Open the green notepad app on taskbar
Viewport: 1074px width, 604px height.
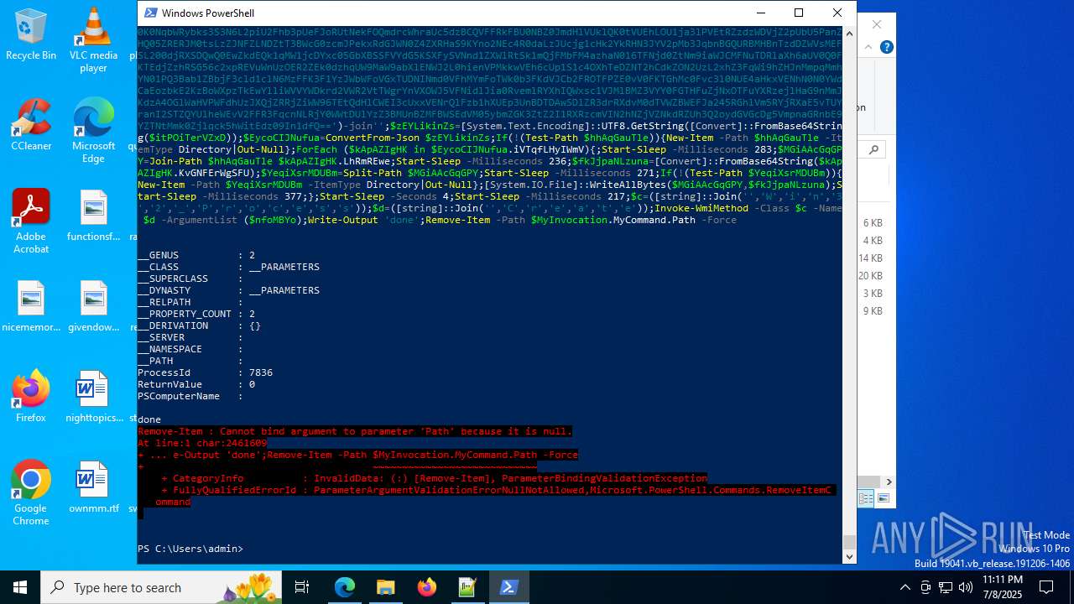pos(467,587)
